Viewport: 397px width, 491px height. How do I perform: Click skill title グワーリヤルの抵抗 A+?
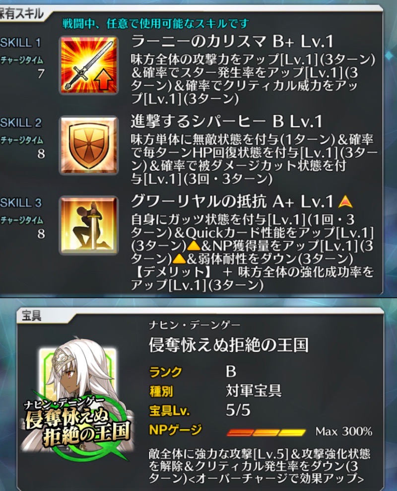[x=232, y=202]
